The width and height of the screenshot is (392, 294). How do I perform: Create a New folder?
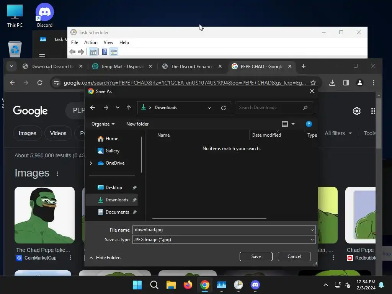[x=137, y=124]
